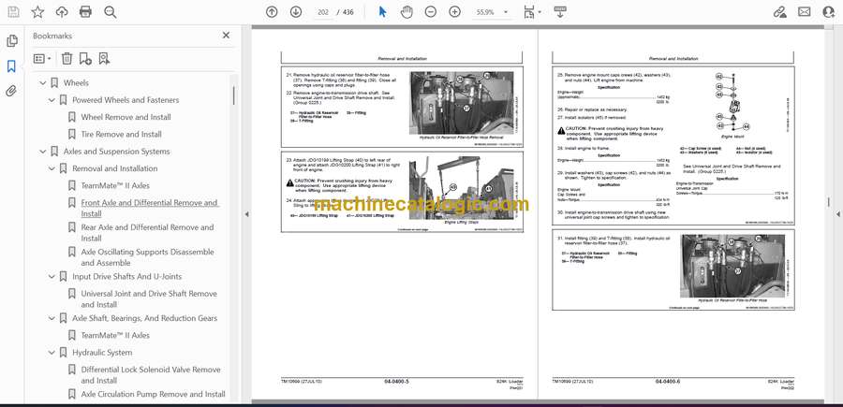Viewport: 843px width, 407px height.
Task: Open the fit page display options menu
Action: [x=532, y=12]
